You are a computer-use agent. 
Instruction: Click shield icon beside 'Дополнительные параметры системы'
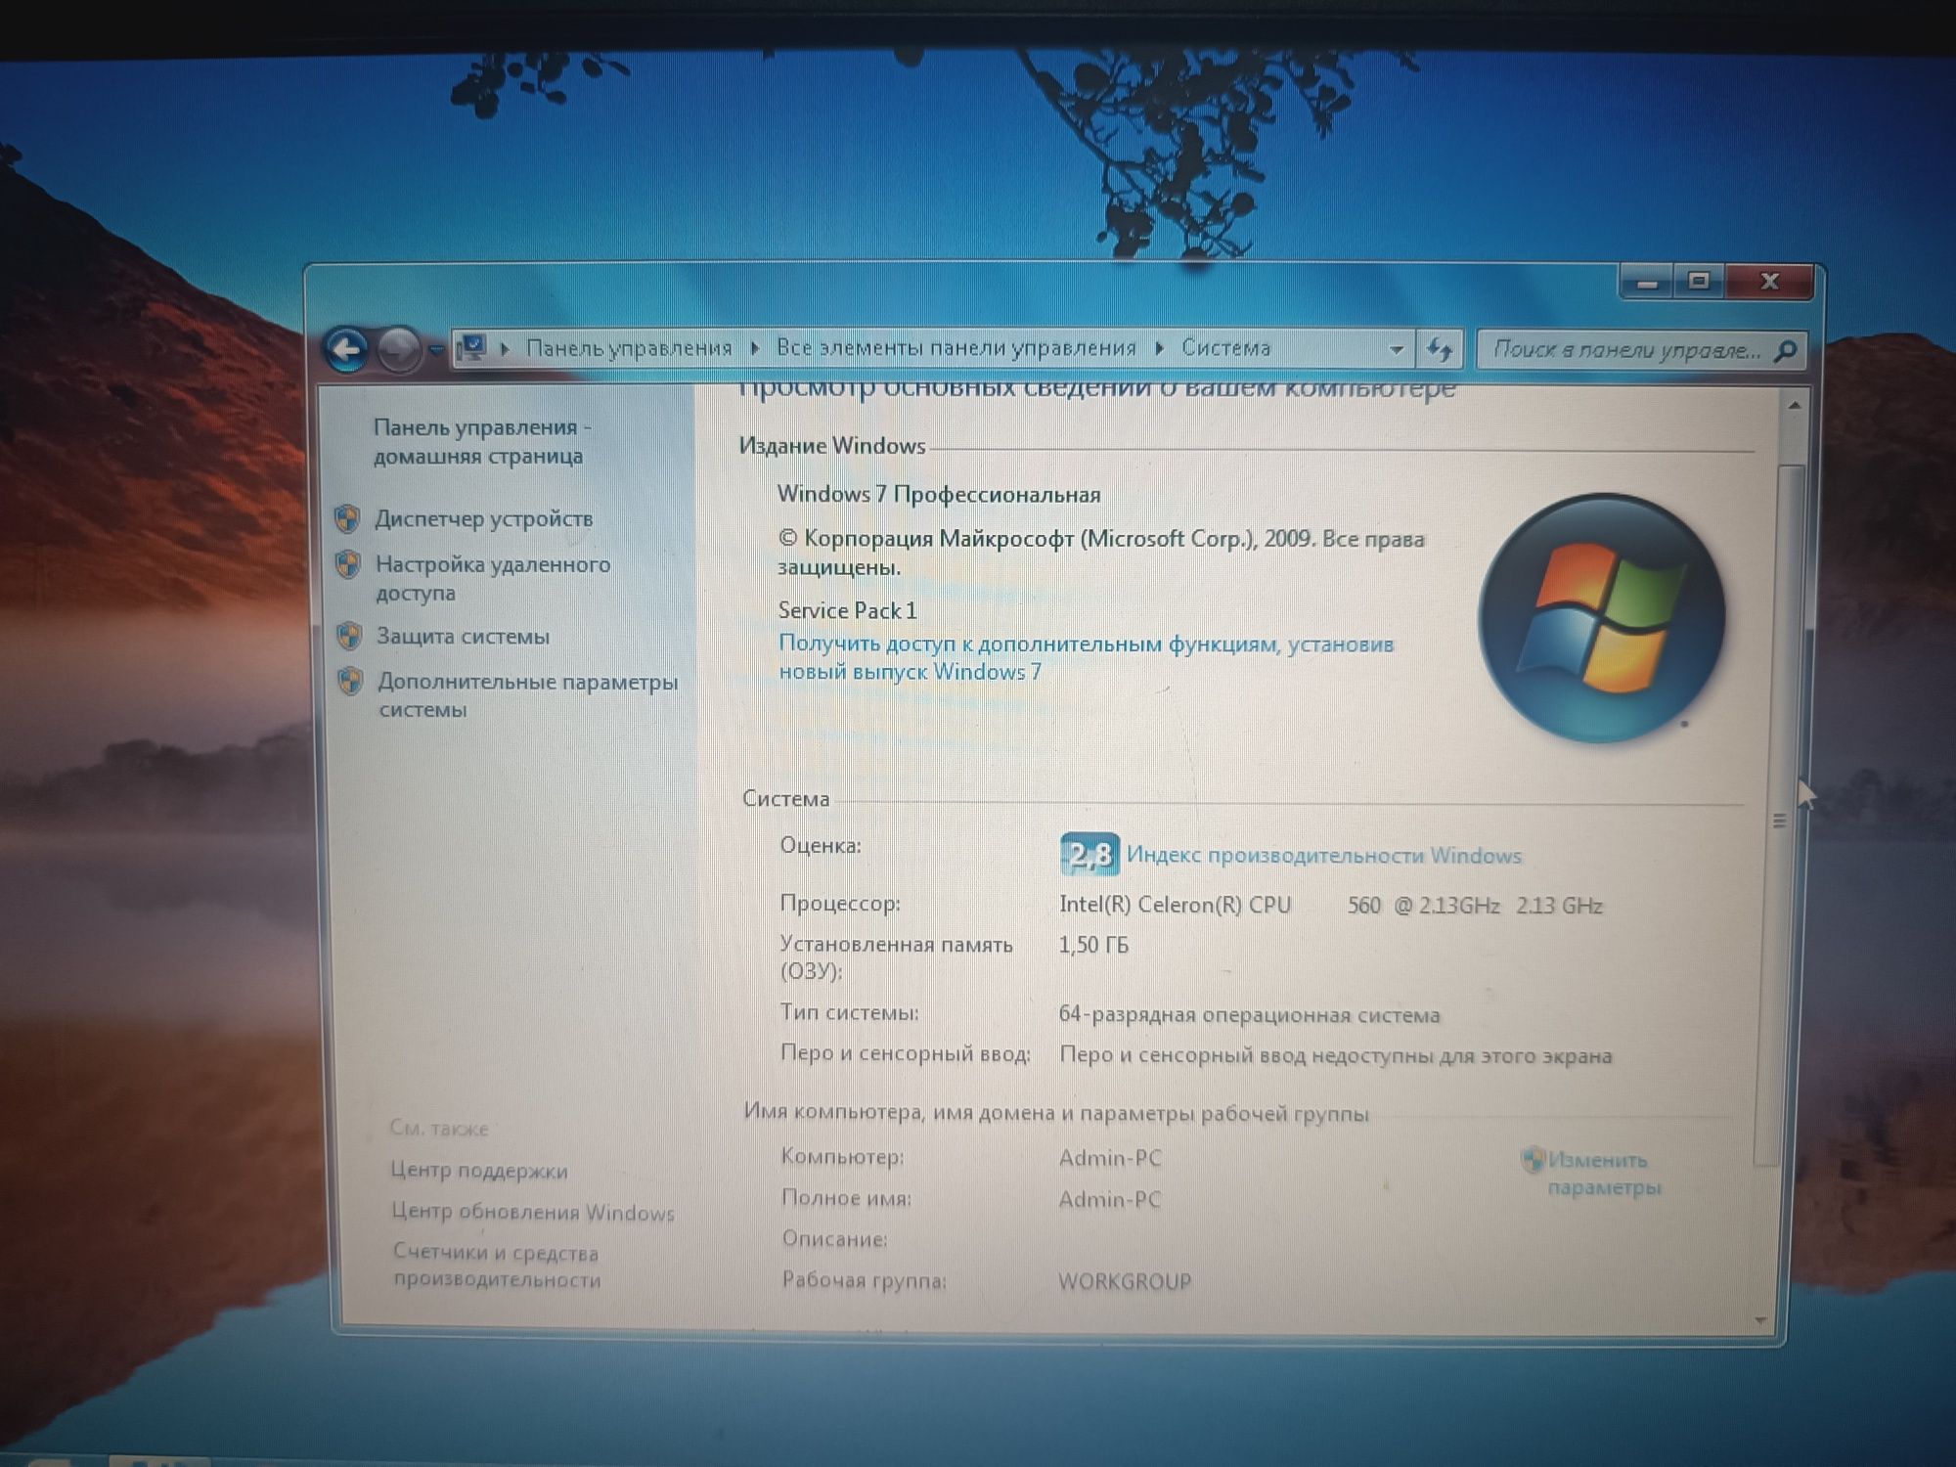350,681
